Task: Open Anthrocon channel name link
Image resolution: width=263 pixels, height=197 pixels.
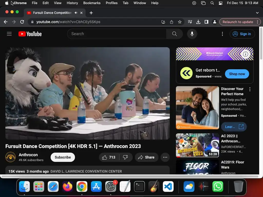Action: [28, 155]
